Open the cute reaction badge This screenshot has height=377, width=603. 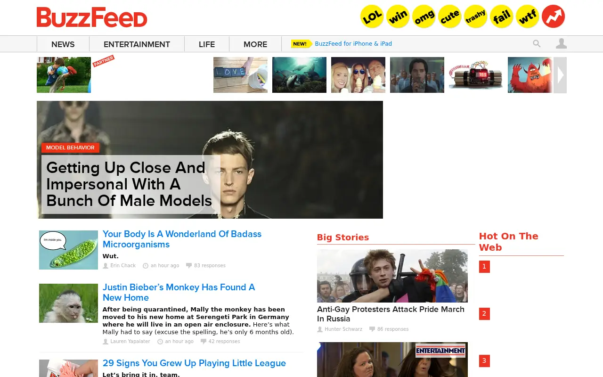[450, 16]
